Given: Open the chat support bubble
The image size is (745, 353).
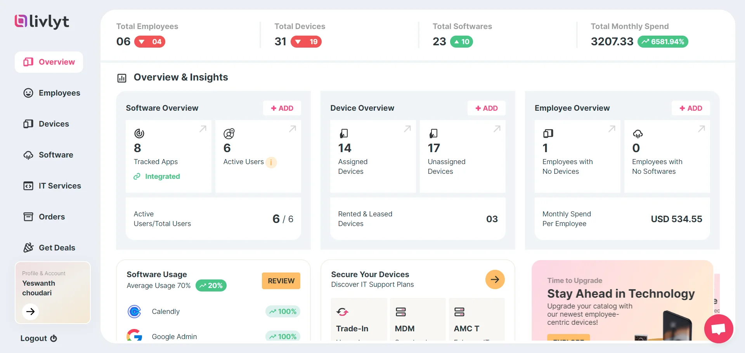Looking at the screenshot, I should click(x=719, y=329).
